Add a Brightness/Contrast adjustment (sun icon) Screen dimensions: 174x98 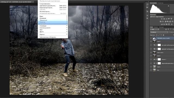point(162,19)
